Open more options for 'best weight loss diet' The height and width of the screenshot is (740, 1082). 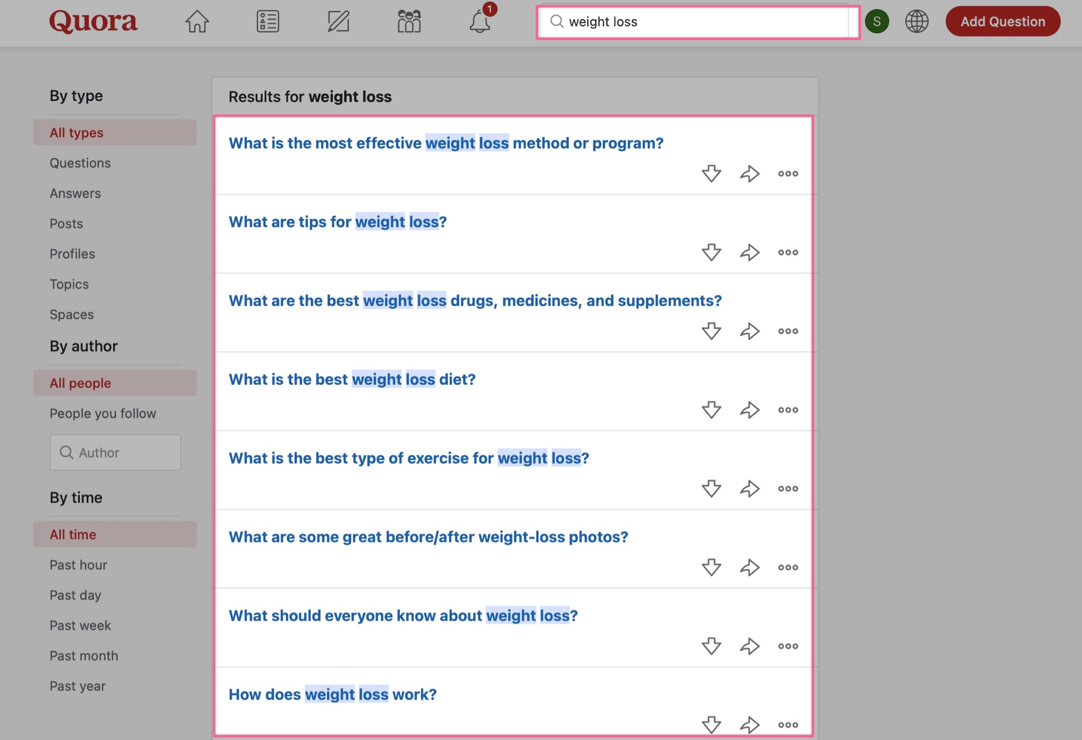pyautogui.click(x=788, y=410)
